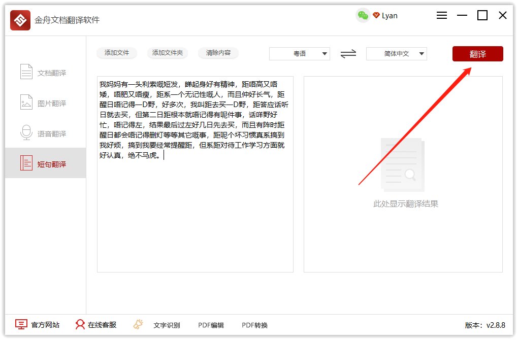Open the hamburger menu at top right

pyautogui.click(x=441, y=15)
